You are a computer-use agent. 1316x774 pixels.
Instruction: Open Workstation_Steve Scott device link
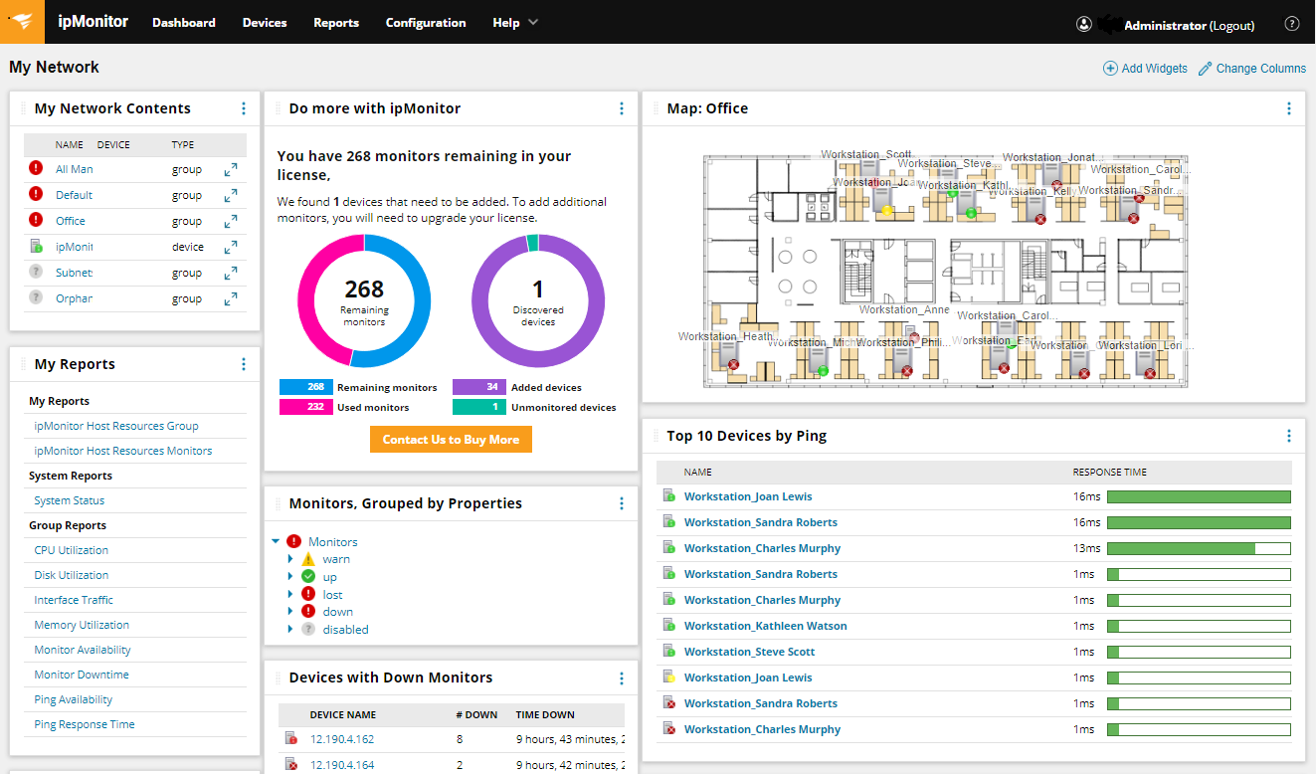coord(749,652)
